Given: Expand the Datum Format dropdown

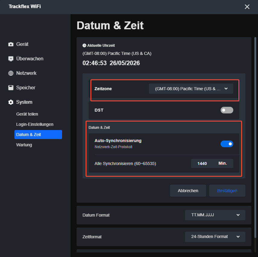Looking at the screenshot, I should pos(215,215).
